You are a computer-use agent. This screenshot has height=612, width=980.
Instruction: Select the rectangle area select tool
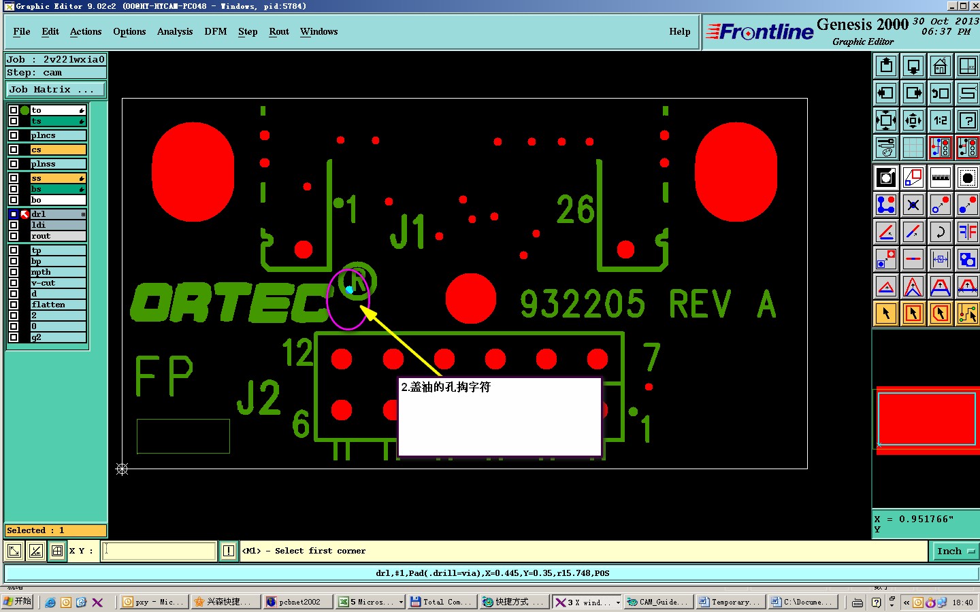click(913, 313)
